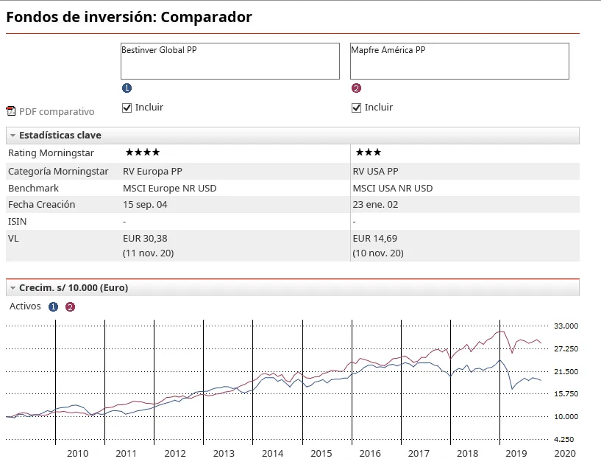Click blue badge 1 under Bestinver Global PP
Image resolution: width=601 pixels, height=470 pixels.
tap(127, 88)
